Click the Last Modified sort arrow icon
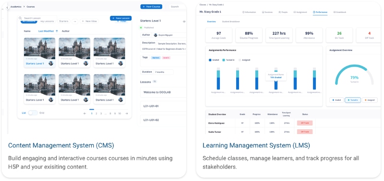 pyautogui.click(x=57, y=31)
